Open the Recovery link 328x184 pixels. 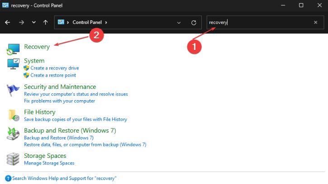37,46
